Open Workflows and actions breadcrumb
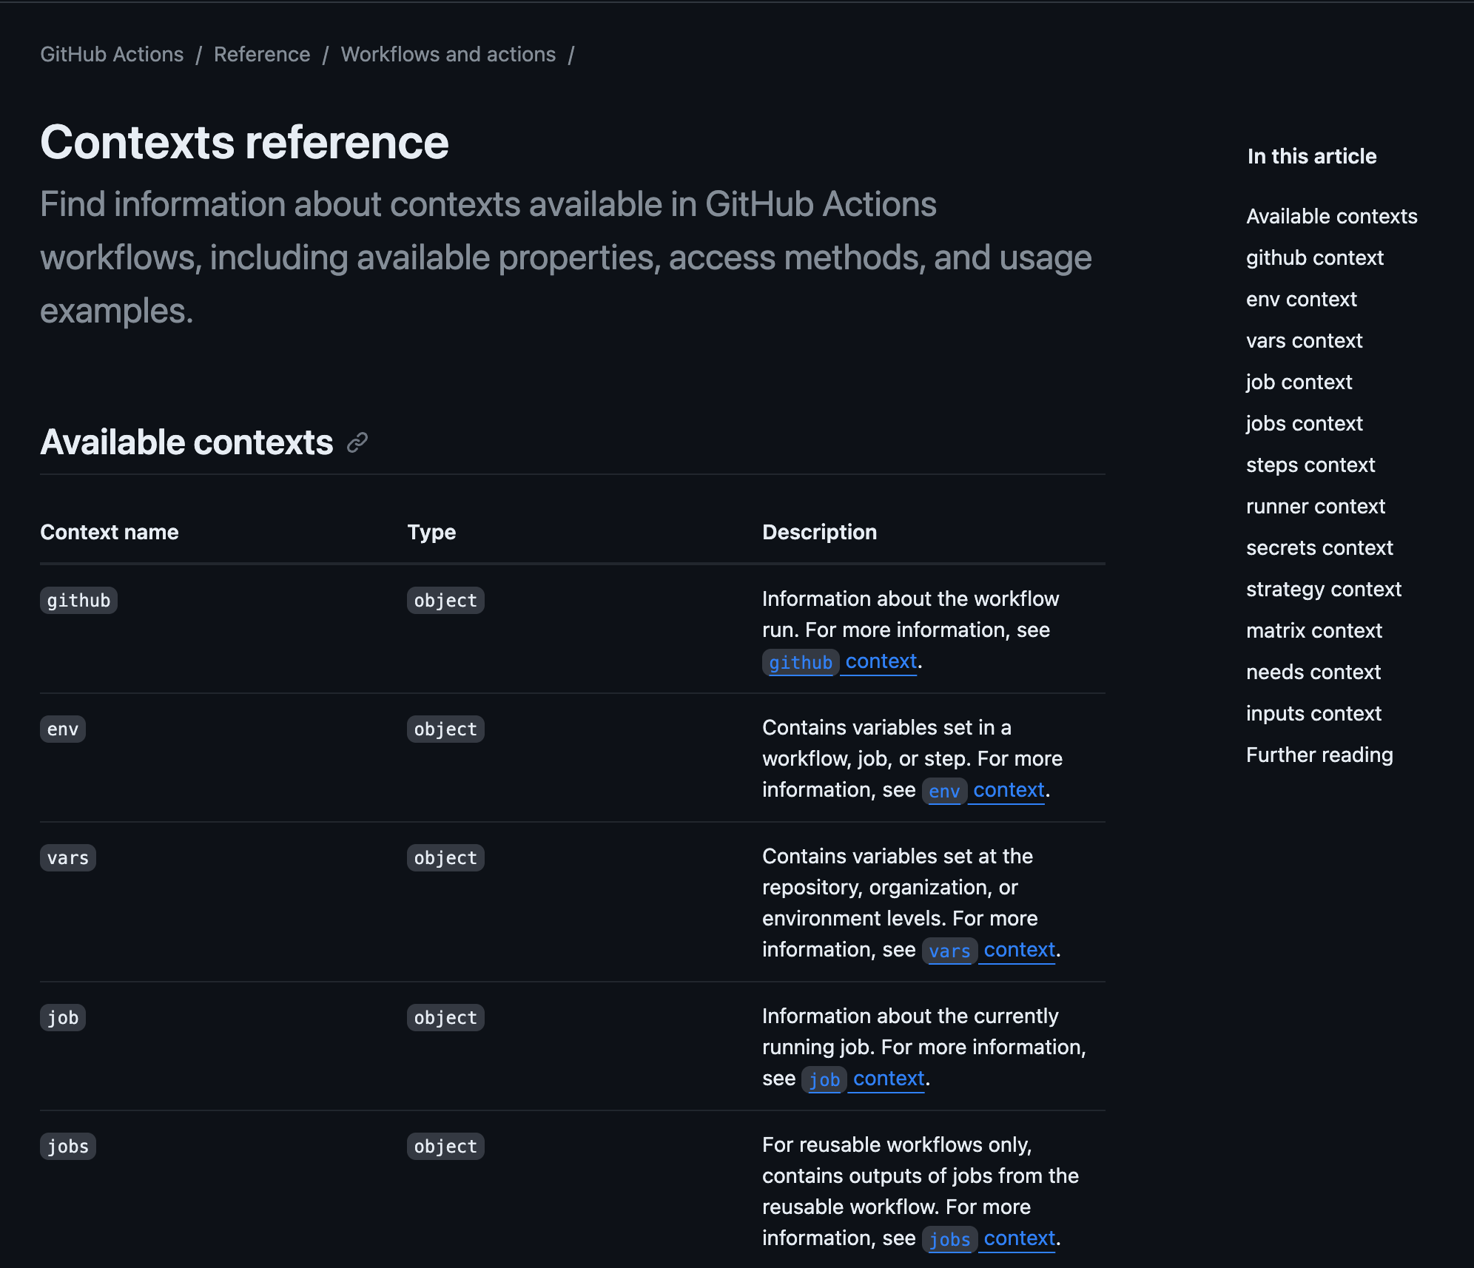Image resolution: width=1474 pixels, height=1268 pixels. coord(448,55)
